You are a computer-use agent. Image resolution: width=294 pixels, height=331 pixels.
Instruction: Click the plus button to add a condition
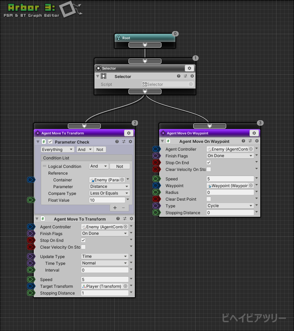coord(115,208)
